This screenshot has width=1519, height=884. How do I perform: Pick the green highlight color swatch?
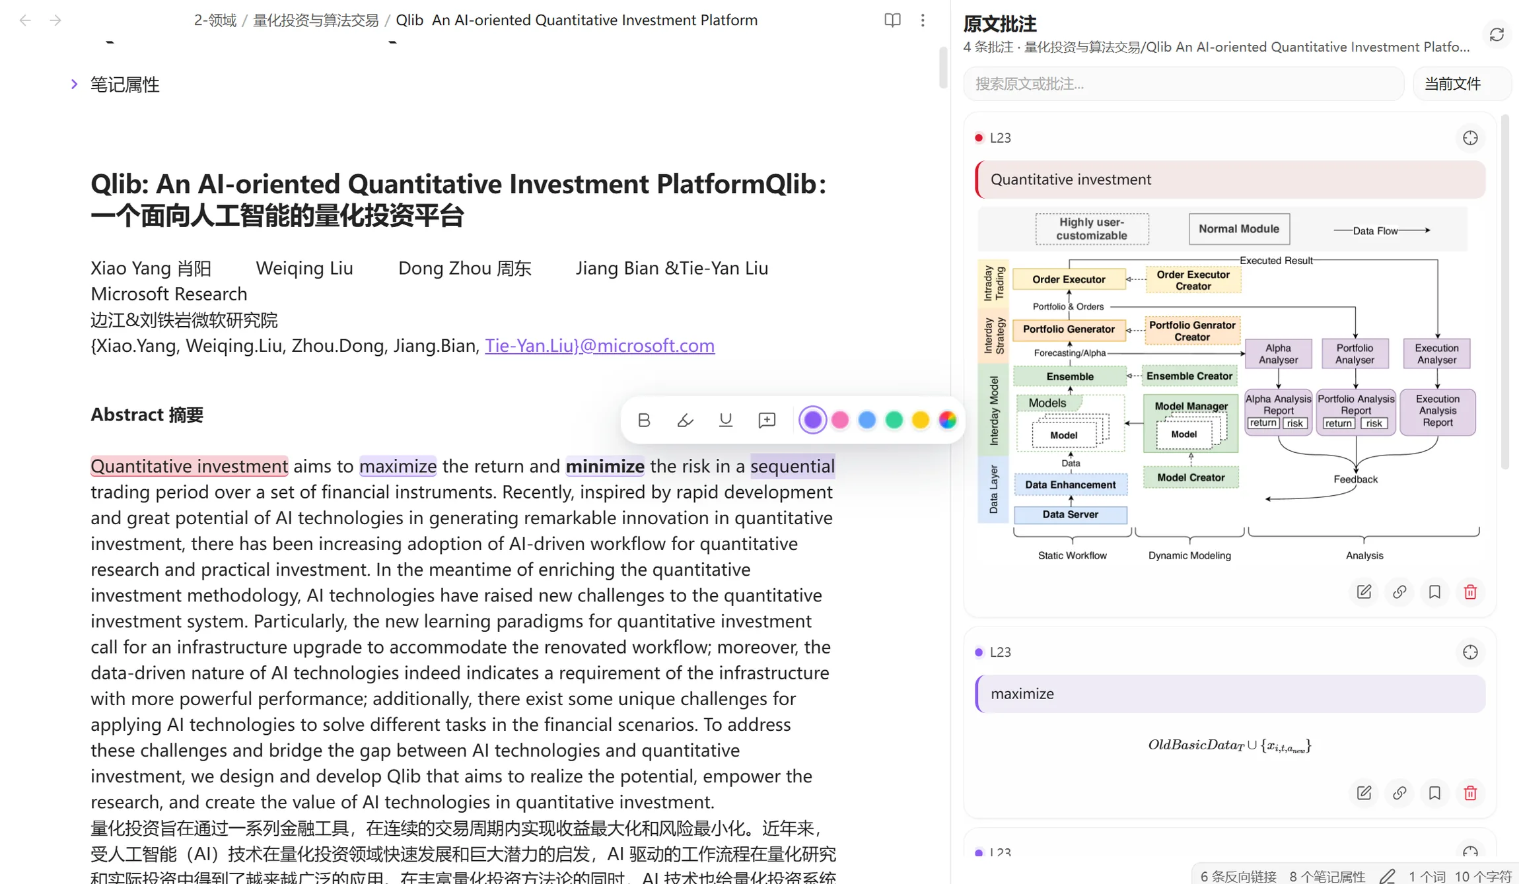(x=894, y=420)
